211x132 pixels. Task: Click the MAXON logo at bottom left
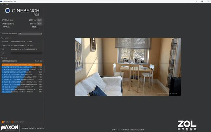pos(10,128)
